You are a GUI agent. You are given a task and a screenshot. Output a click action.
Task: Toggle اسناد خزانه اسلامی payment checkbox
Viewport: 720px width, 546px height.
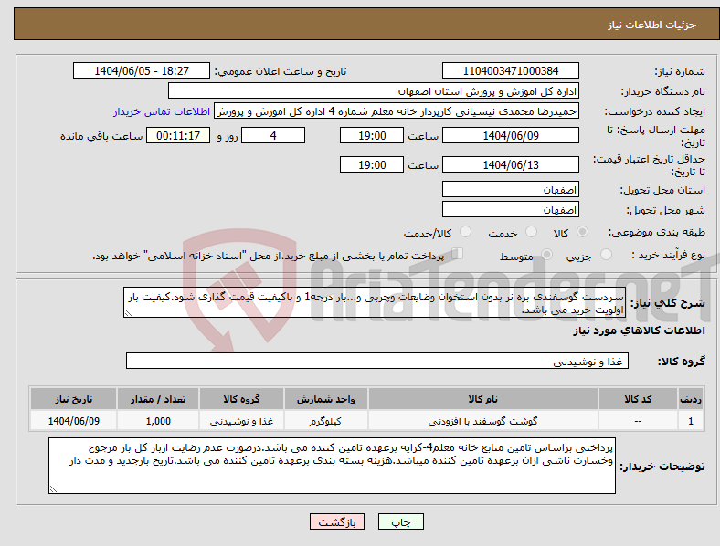(458, 254)
